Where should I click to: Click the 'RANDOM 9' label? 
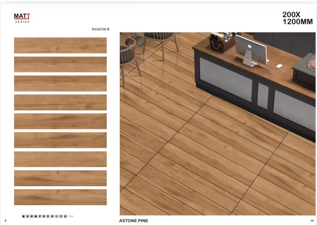100,29
